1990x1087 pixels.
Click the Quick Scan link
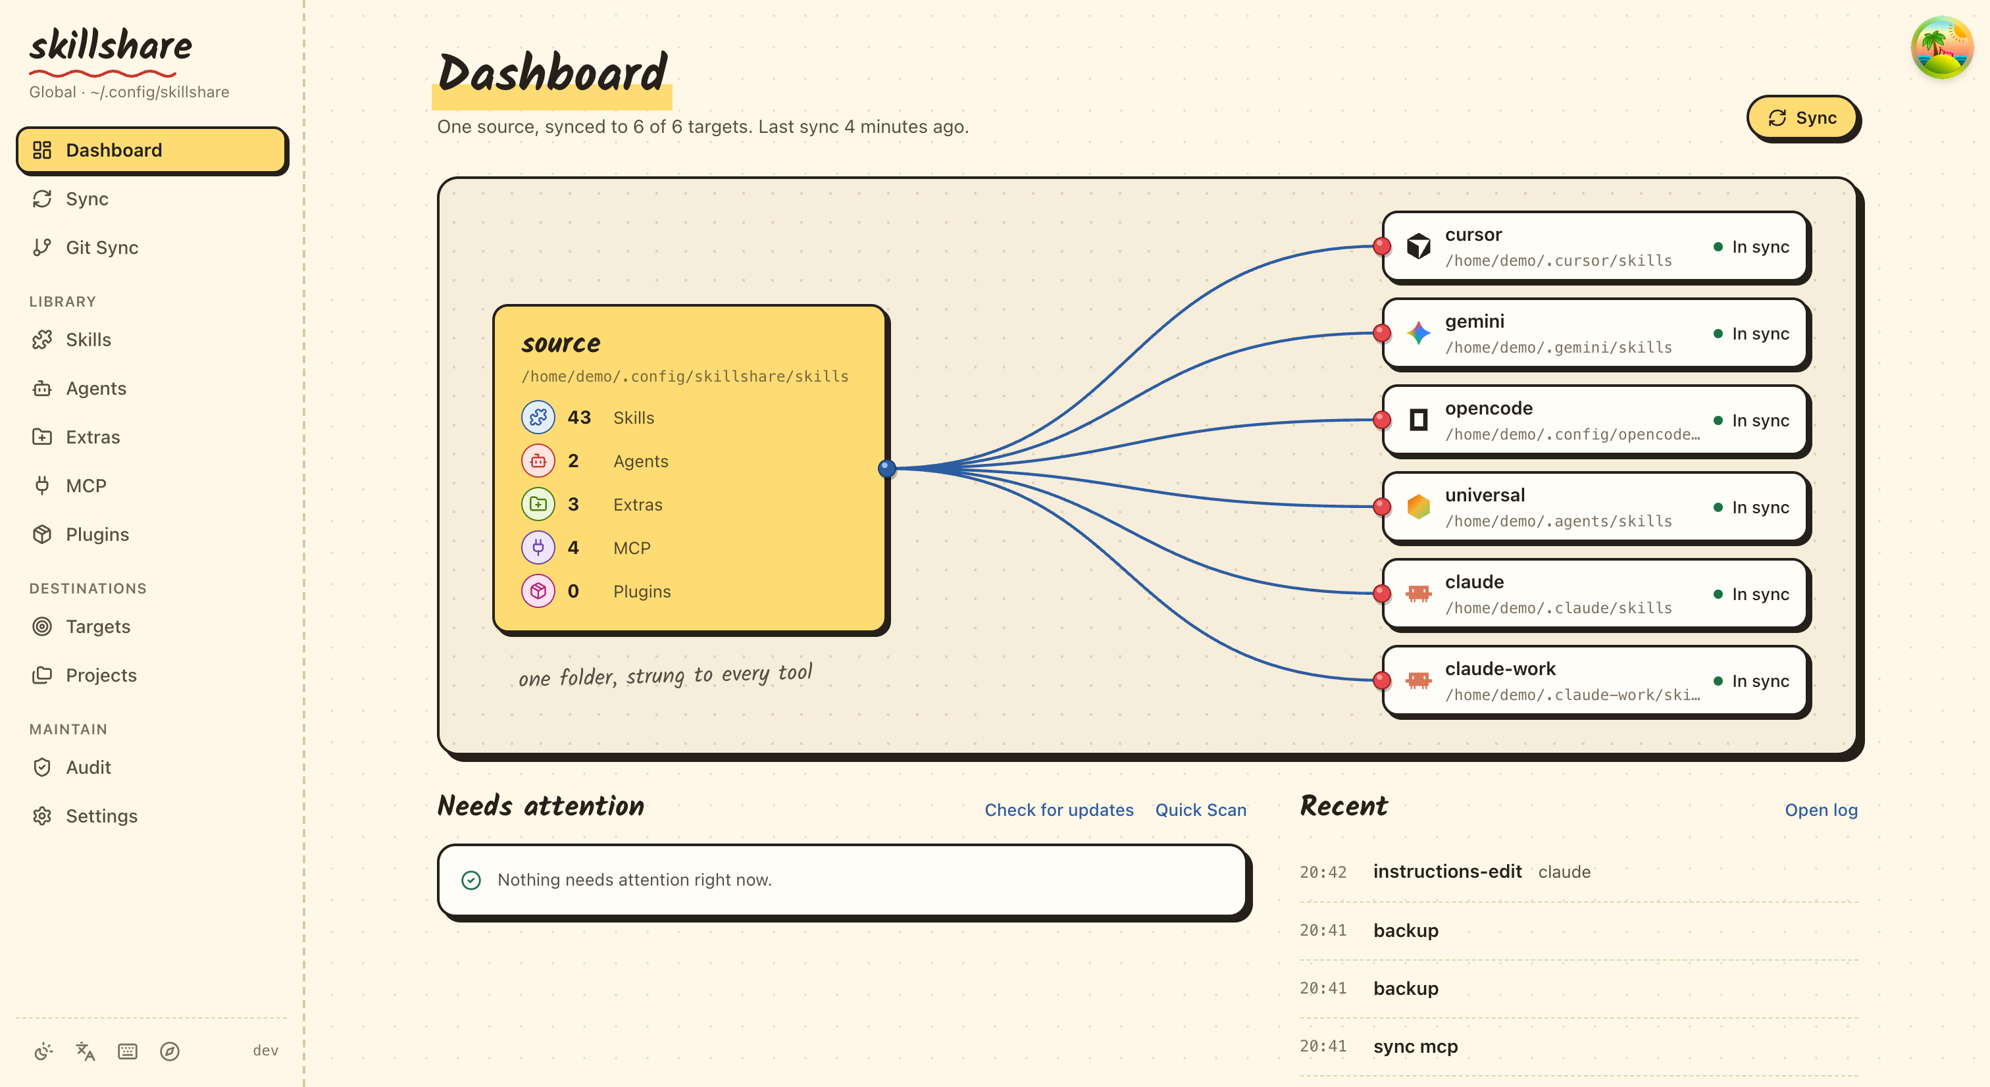point(1200,809)
